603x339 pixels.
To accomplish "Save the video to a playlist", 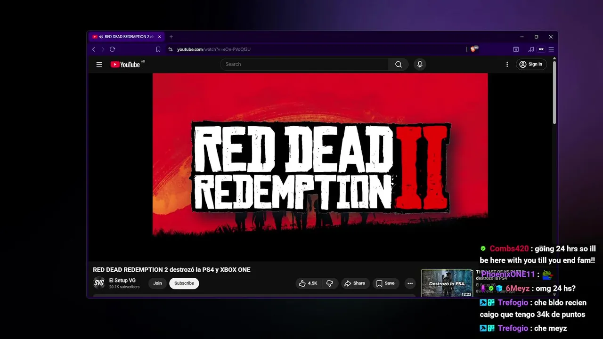I will click(385, 283).
